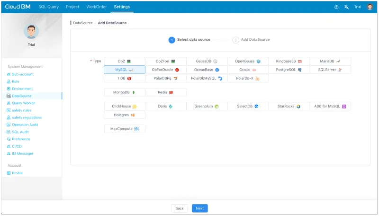Click the Cloud DM logo

click(x=18, y=7)
